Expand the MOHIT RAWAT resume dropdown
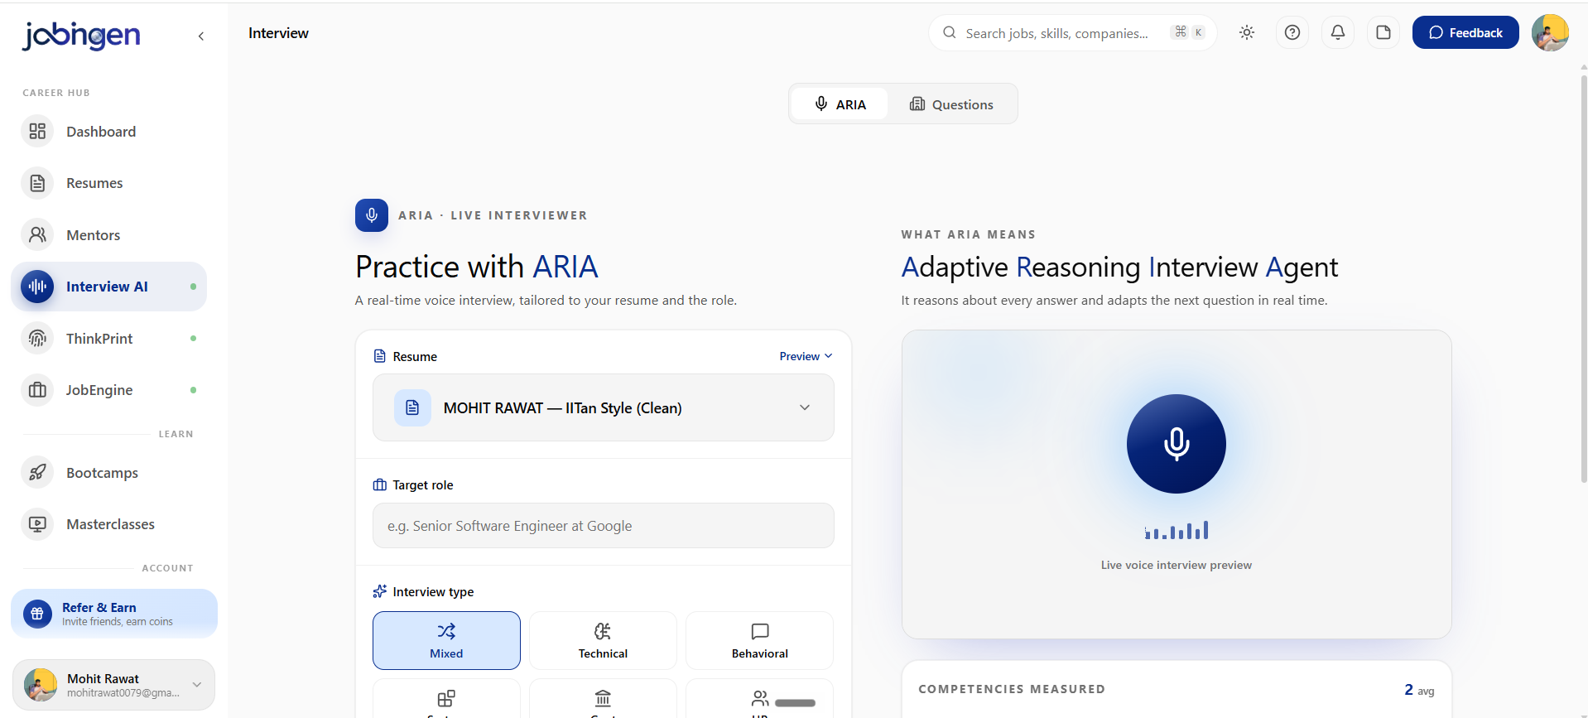 (x=603, y=407)
